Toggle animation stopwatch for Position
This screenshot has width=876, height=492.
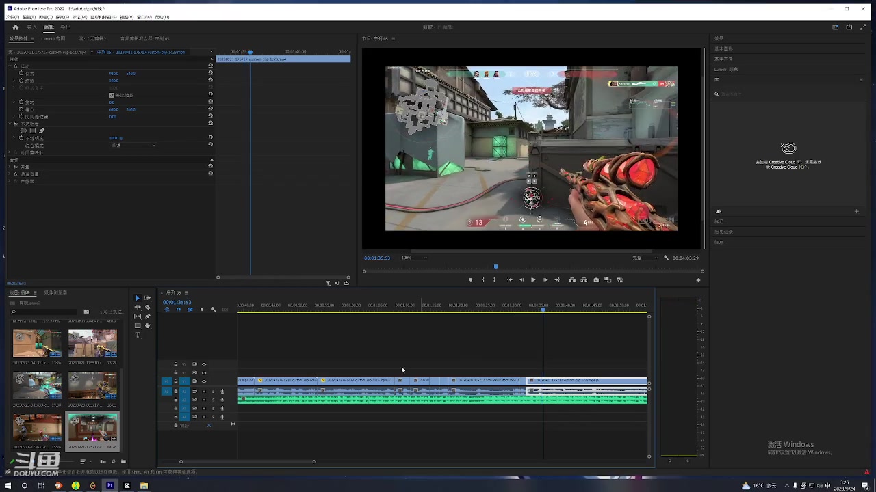click(21, 73)
